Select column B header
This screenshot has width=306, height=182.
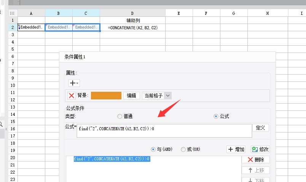click(59, 13)
